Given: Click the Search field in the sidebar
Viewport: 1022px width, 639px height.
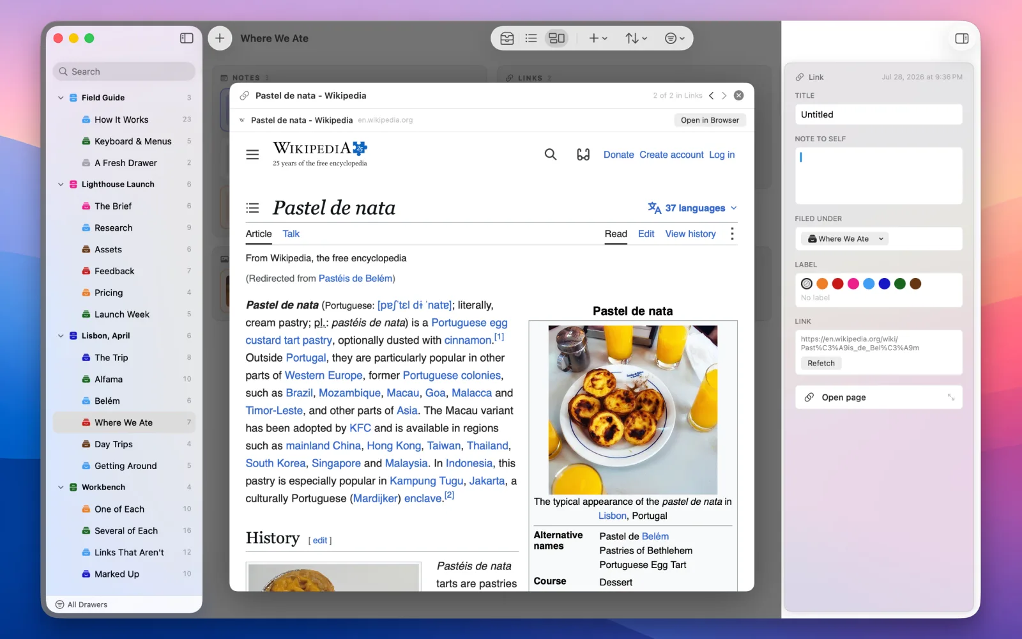Looking at the screenshot, I should pos(124,72).
